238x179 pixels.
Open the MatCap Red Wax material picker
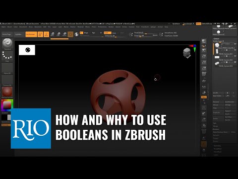pos(7,92)
